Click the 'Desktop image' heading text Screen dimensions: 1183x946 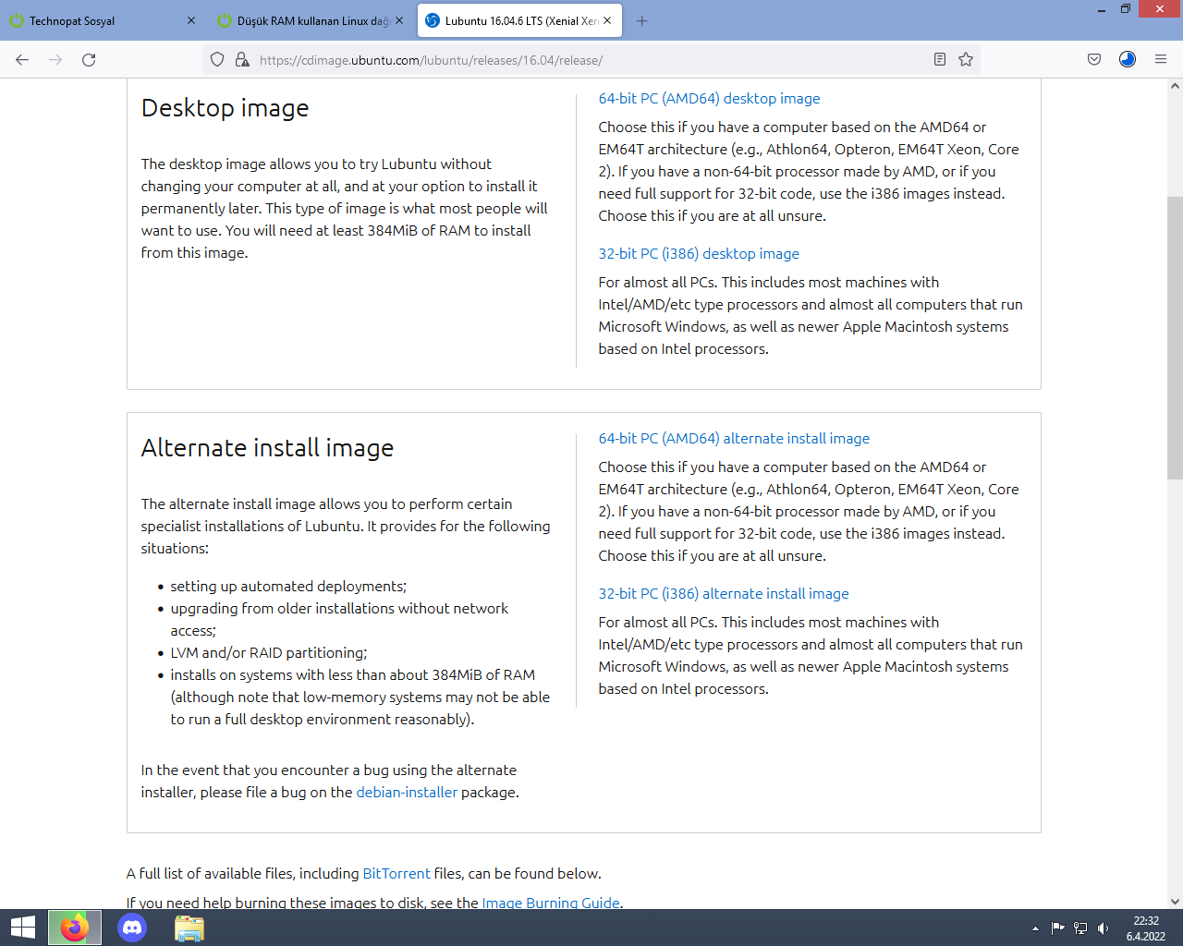pyautogui.click(x=225, y=108)
